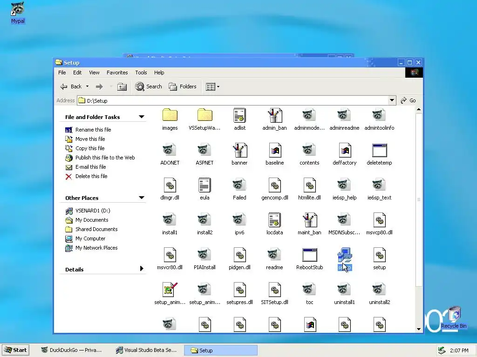This screenshot has height=357, width=477.
Task: Select the first setup_anim... paint file
Action: [x=170, y=290]
